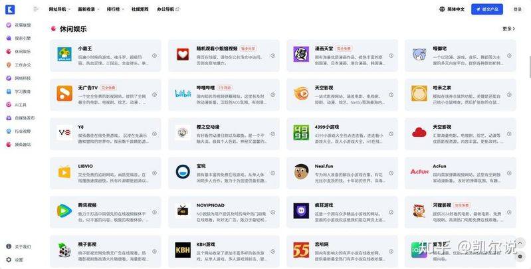This screenshot has height=269, width=531.
Task: Click the 完全免费 tag on 河狸影视
Action: point(462,205)
